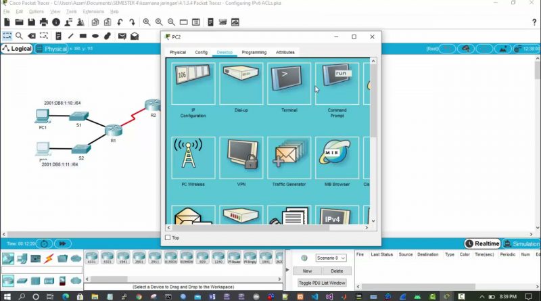The height and width of the screenshot is (301, 541).
Task: Select the Inspect magnifier tool
Action: (x=20, y=36)
